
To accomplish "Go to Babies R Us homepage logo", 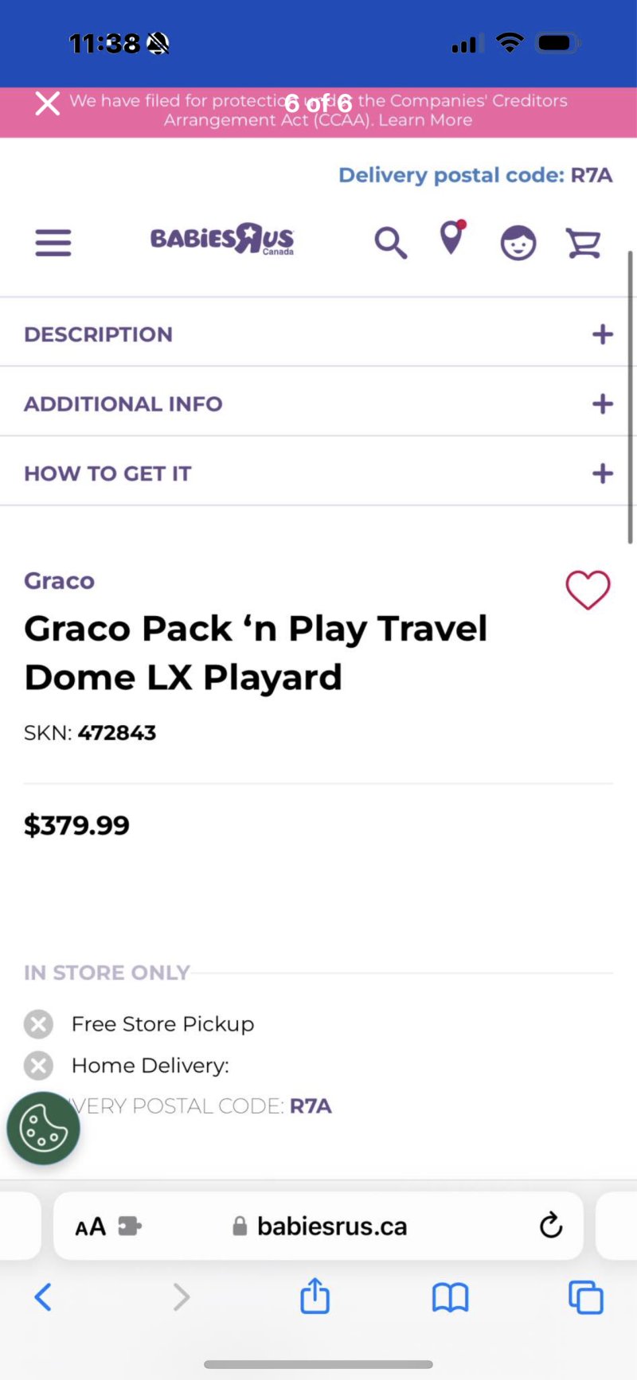I will pos(222,239).
